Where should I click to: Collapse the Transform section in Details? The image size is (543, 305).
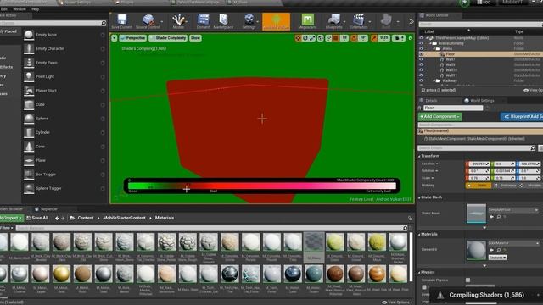[x=419, y=156]
